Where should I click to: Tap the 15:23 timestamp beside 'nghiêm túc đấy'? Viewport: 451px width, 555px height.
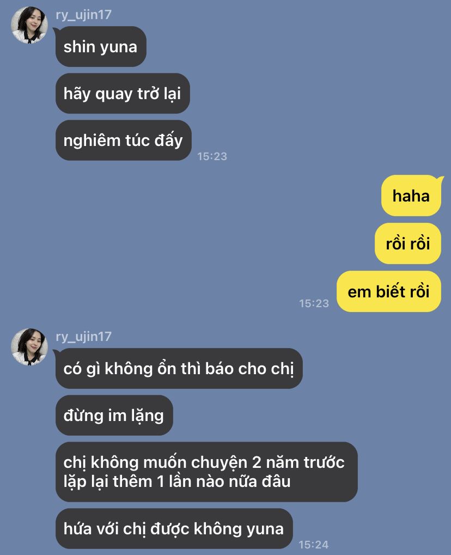(212, 156)
